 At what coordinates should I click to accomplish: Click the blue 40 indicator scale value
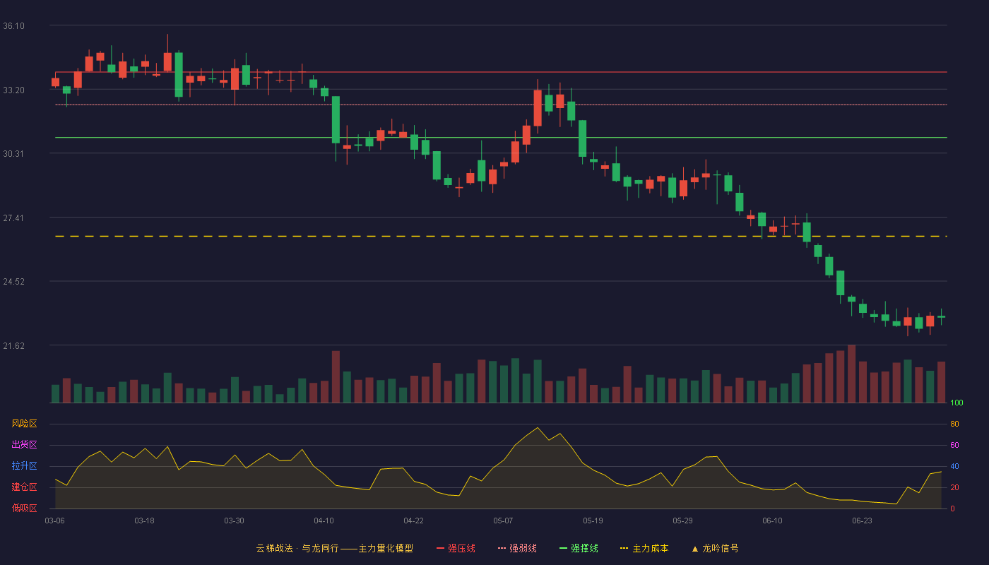click(x=954, y=466)
